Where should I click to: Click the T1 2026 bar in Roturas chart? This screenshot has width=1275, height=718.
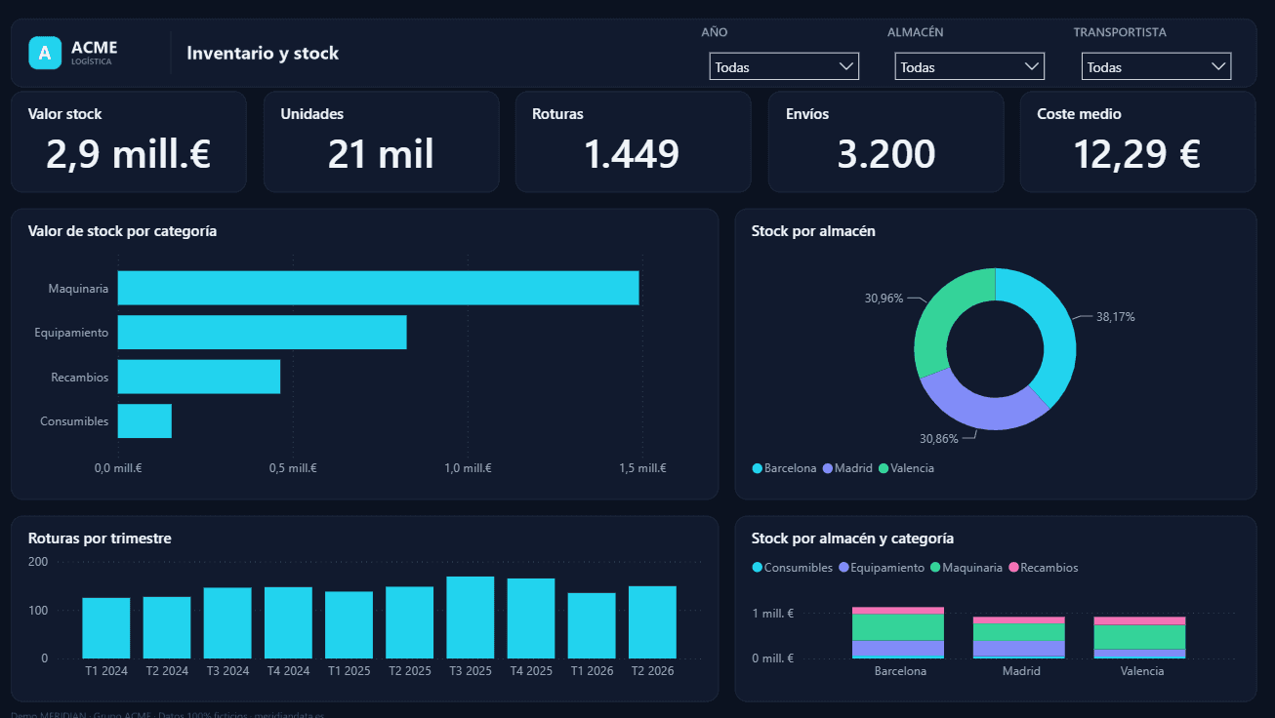pos(592,625)
